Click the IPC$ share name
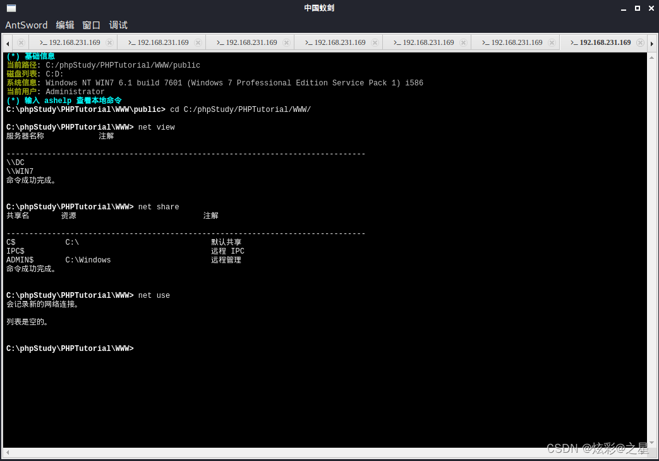 point(15,251)
